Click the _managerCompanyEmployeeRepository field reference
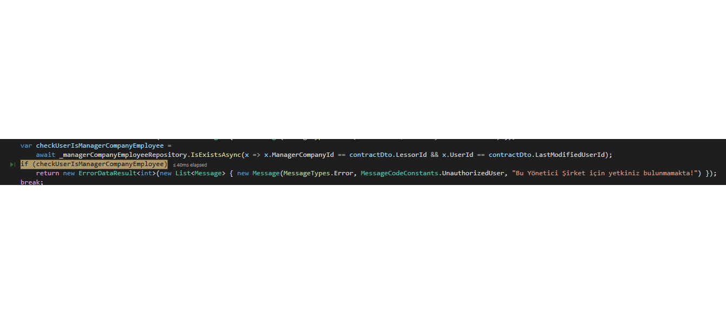 pyautogui.click(x=123, y=155)
